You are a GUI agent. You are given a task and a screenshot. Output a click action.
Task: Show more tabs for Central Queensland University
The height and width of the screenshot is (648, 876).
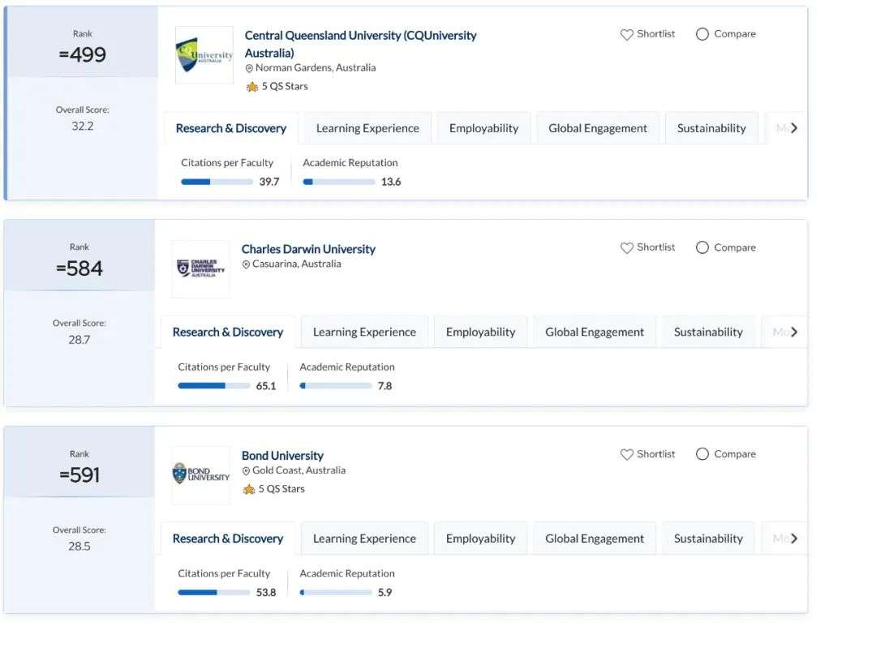(x=794, y=128)
